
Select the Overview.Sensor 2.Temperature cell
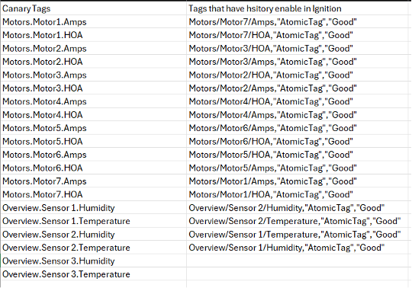click(94, 248)
